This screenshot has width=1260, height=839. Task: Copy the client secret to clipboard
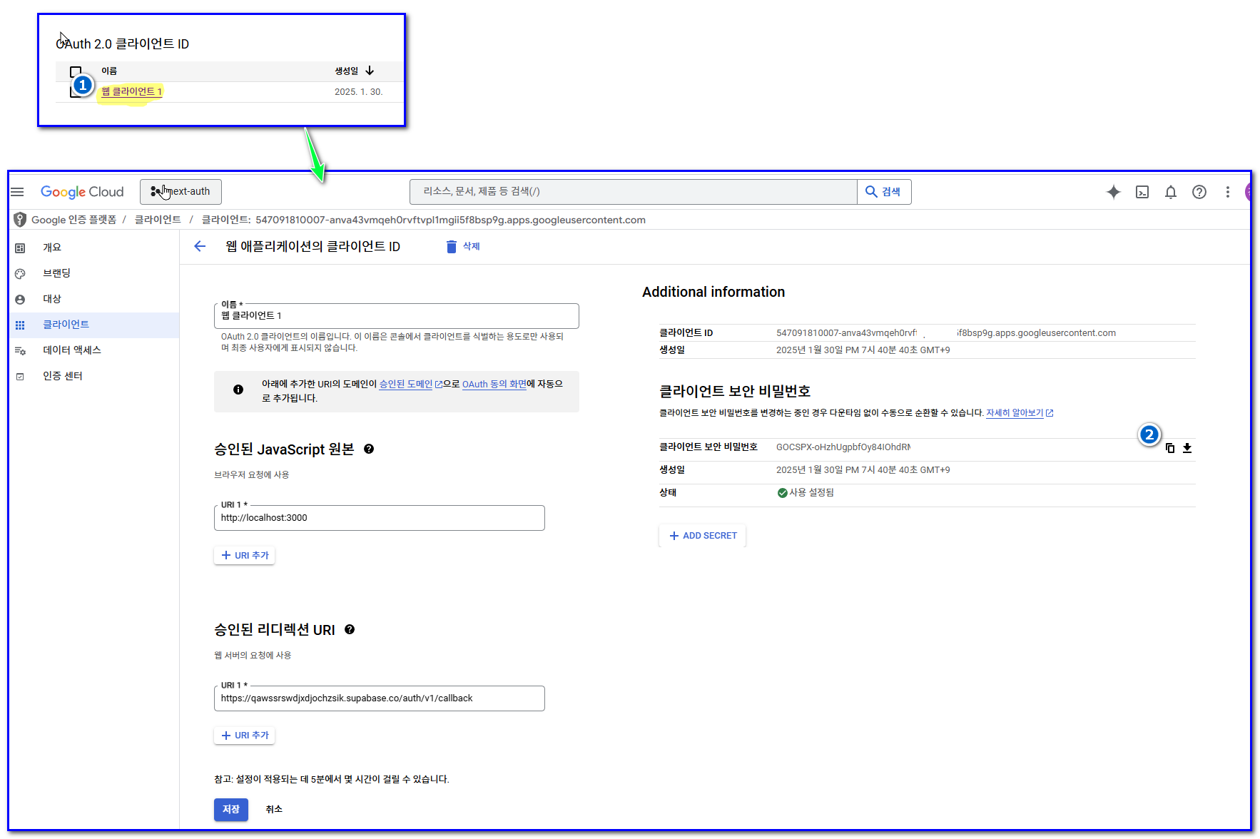(1170, 448)
